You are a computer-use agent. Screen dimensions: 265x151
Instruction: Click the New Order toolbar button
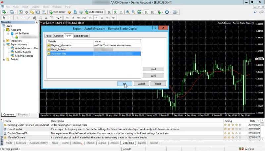tap(57, 12)
